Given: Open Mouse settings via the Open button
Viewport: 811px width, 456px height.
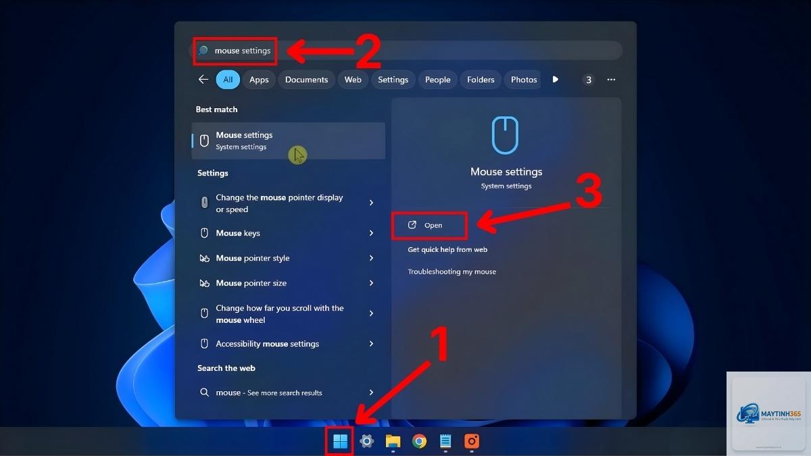Looking at the screenshot, I should click(x=430, y=225).
